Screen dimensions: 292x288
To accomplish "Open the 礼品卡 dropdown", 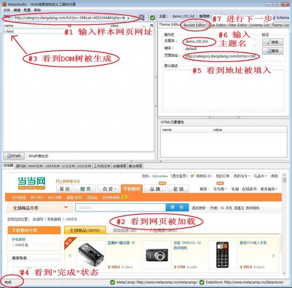I will 261,176.
